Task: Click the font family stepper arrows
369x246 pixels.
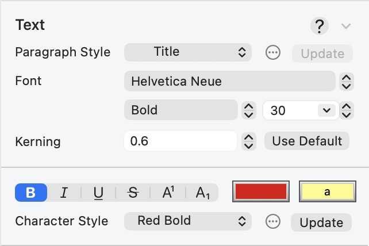Action: click(347, 82)
